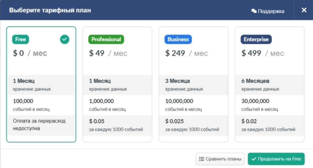
Task: Select the Professional plan badge
Action: pyautogui.click(x=106, y=39)
